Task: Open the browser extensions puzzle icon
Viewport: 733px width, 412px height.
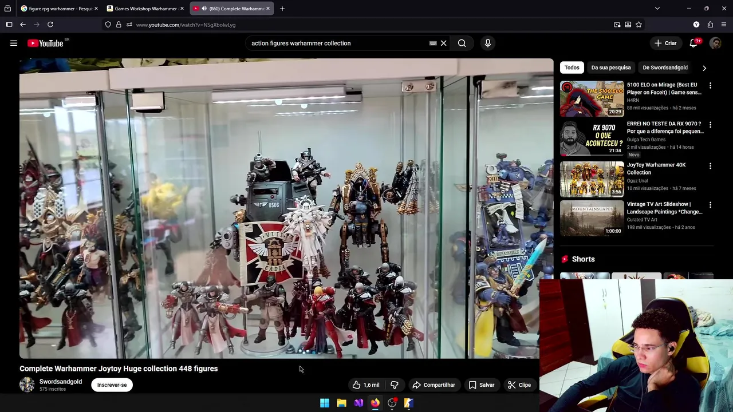Action: (710, 25)
